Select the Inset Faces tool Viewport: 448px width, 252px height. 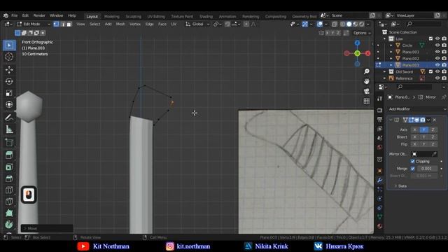point(9,167)
